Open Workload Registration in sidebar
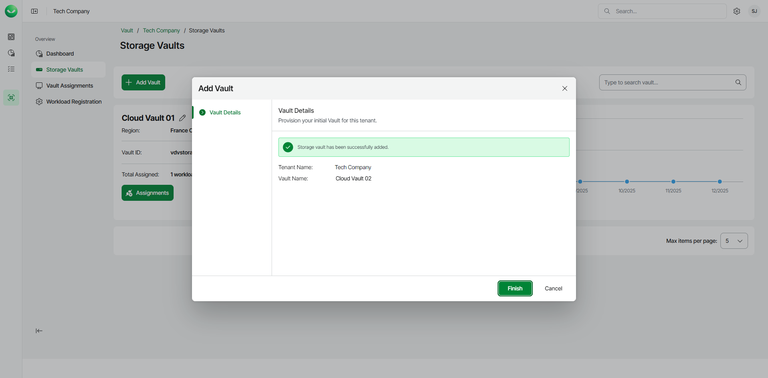 coord(74,102)
